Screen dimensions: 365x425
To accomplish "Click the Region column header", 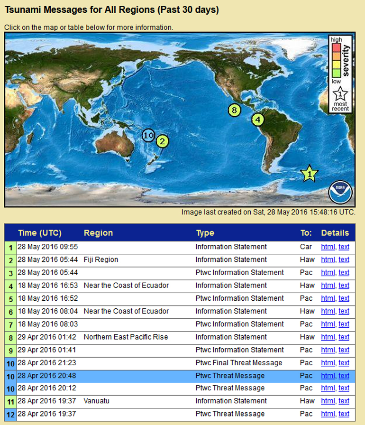I will point(98,233).
